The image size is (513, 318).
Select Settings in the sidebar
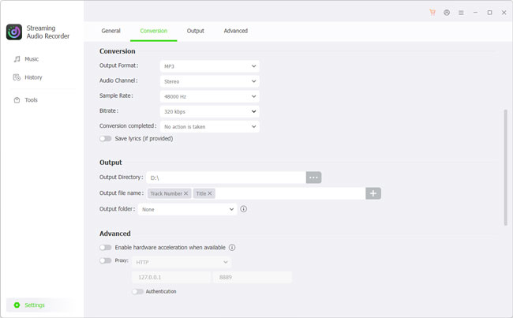[x=42, y=305]
